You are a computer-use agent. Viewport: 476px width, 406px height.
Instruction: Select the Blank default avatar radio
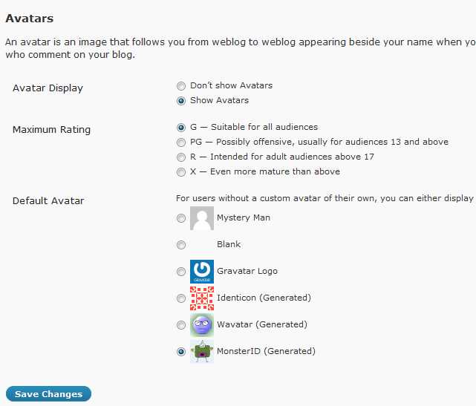pyautogui.click(x=181, y=245)
